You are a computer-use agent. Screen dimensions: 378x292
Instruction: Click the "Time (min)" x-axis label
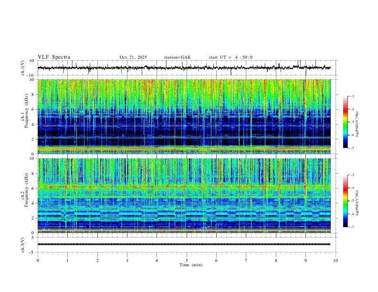(191, 265)
